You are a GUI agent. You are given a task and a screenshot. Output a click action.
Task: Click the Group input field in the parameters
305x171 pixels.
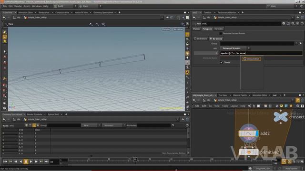pos(257,43)
